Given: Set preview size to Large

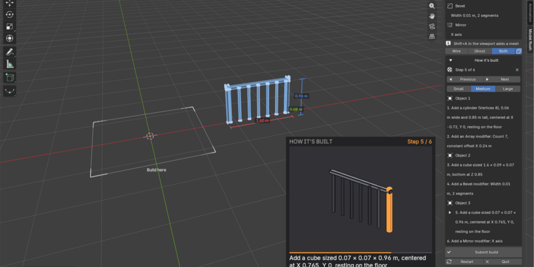Looking at the screenshot, I should coord(508,89).
